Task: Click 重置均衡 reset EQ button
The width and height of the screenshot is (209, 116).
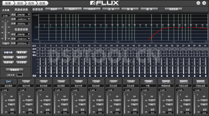Action: (21, 53)
